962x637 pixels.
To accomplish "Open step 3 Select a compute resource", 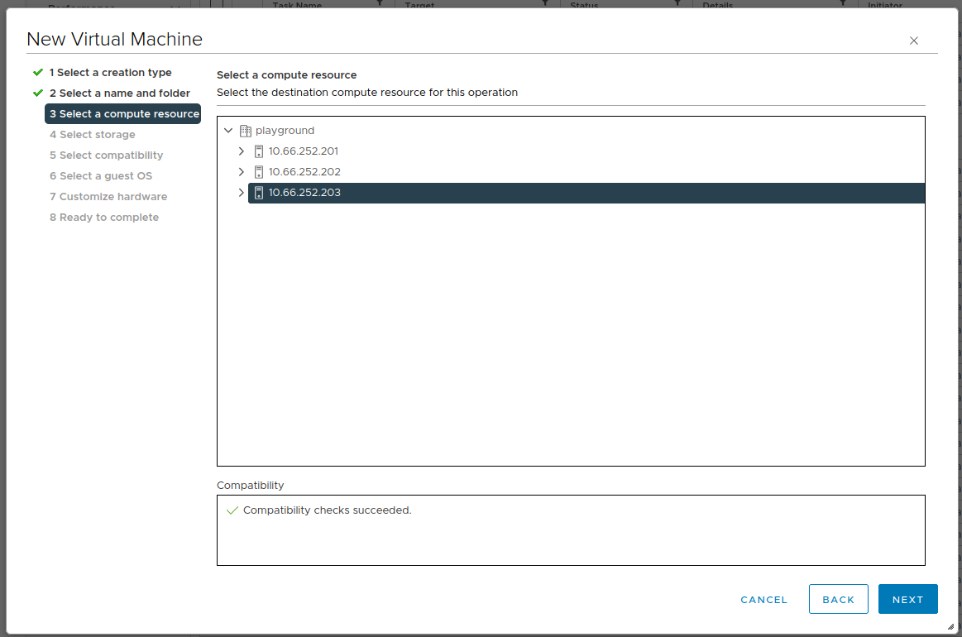I will [123, 114].
